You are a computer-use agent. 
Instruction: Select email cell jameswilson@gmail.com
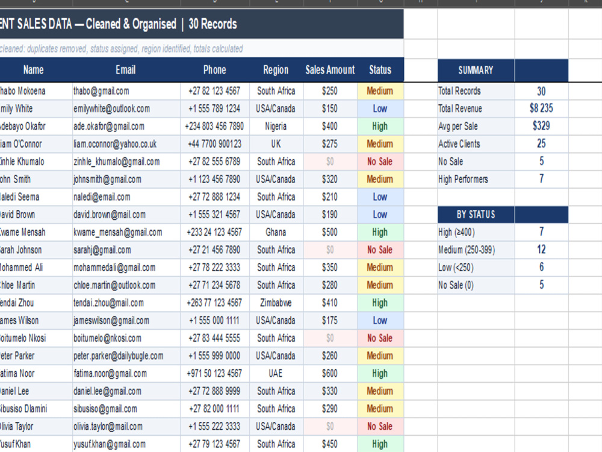point(126,321)
